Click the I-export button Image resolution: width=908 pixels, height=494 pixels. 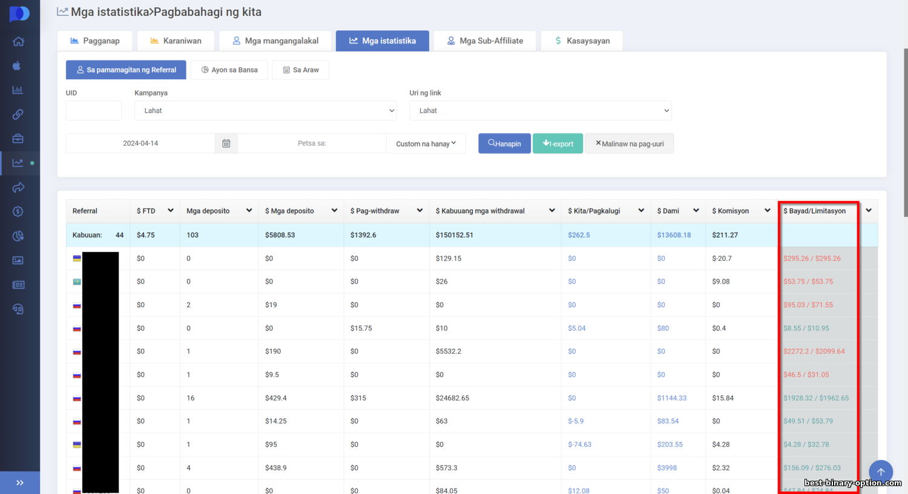point(558,144)
